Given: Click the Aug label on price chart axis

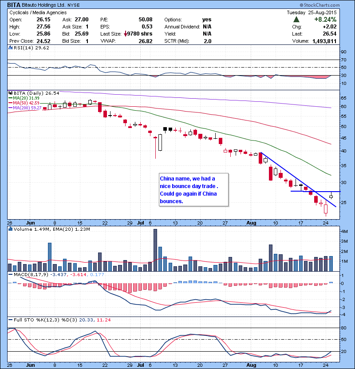Looking at the screenshot, I should [x=251, y=223].
